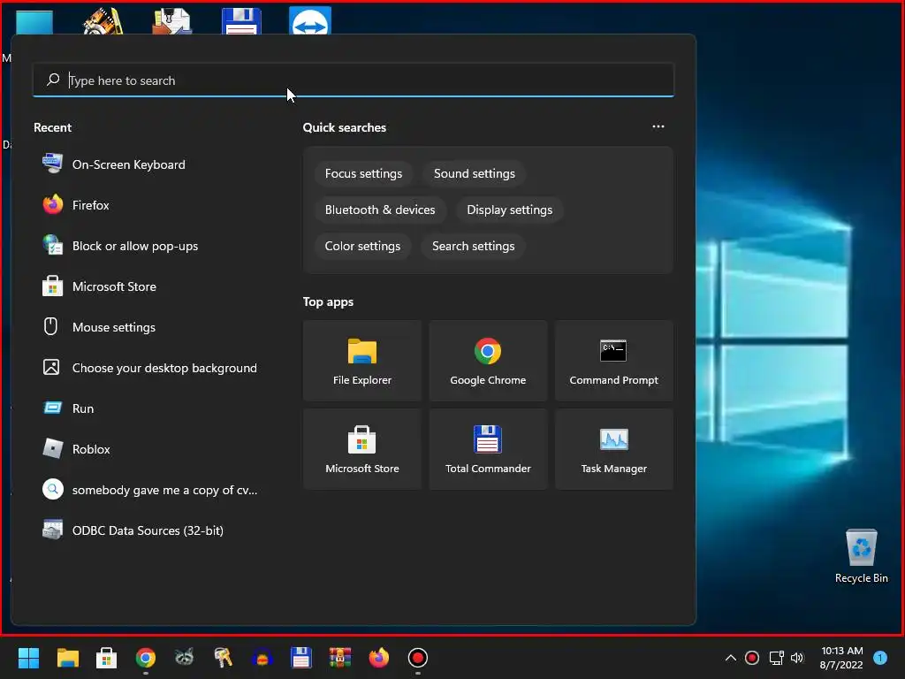The width and height of the screenshot is (905, 679).
Task: Open the clock and date 10:13 AM
Action: click(841, 658)
